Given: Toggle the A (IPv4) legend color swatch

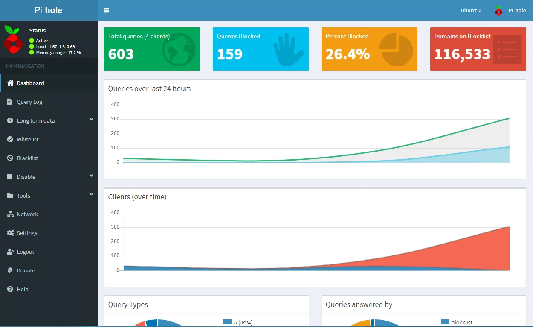Looking at the screenshot, I should [228, 322].
